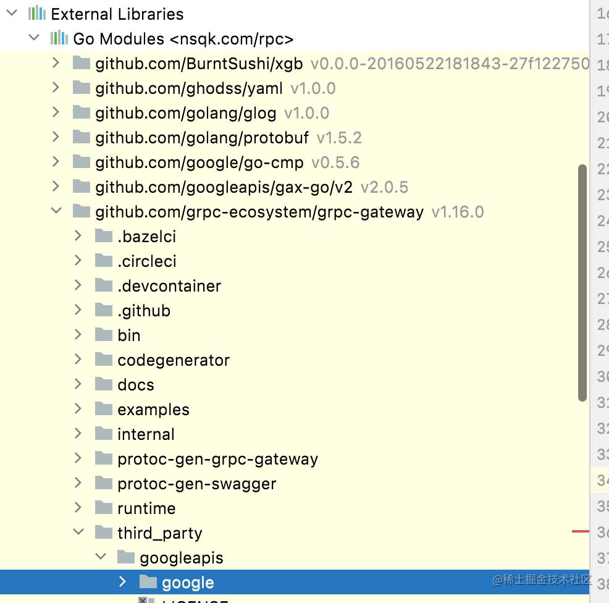Expand the examples folder arrow
Viewport: 609px width, 603px height.
click(x=78, y=408)
